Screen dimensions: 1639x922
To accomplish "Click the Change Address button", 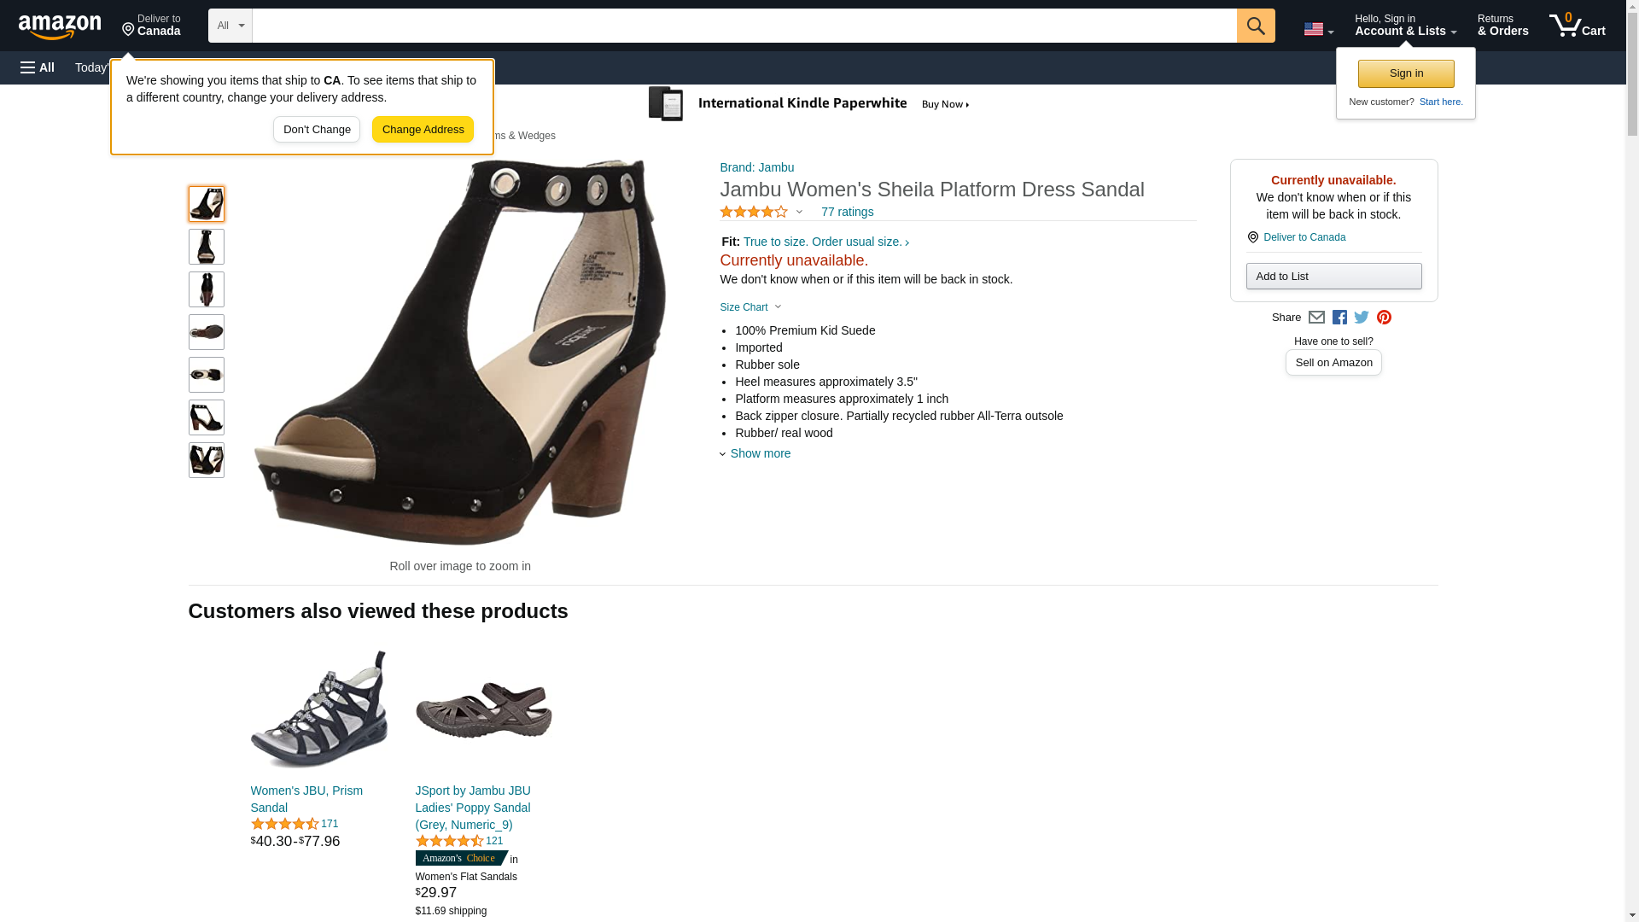I will pos(423,130).
